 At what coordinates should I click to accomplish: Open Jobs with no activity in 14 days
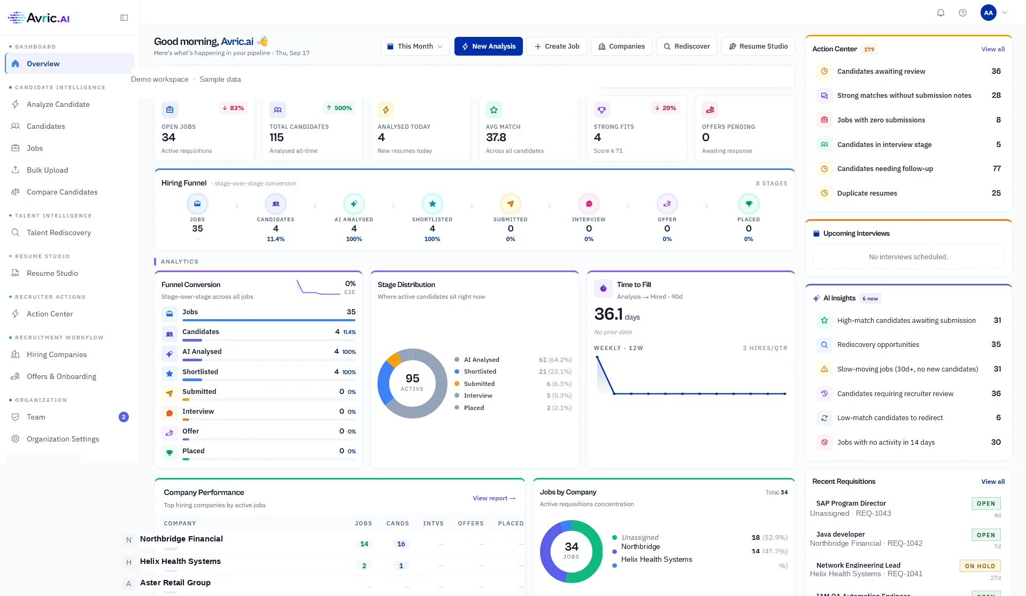(908, 442)
